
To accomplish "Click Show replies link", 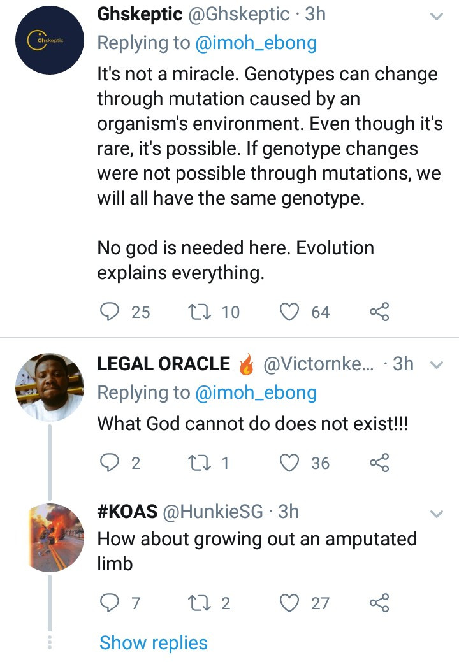I will tap(153, 643).
